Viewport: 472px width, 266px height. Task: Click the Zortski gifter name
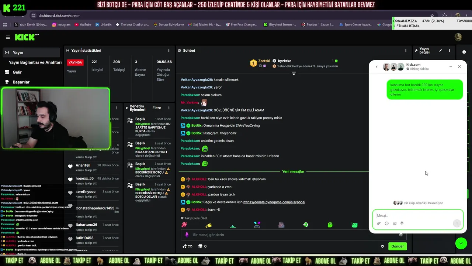pyautogui.click(x=264, y=61)
